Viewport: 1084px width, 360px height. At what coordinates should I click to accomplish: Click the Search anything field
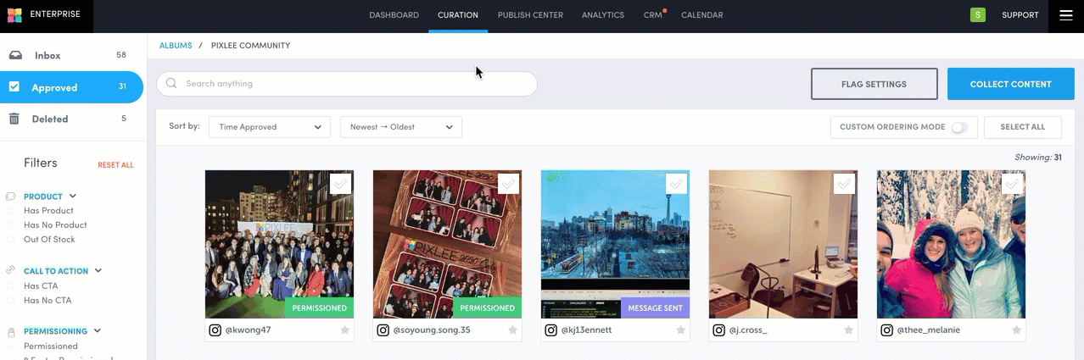tap(347, 84)
